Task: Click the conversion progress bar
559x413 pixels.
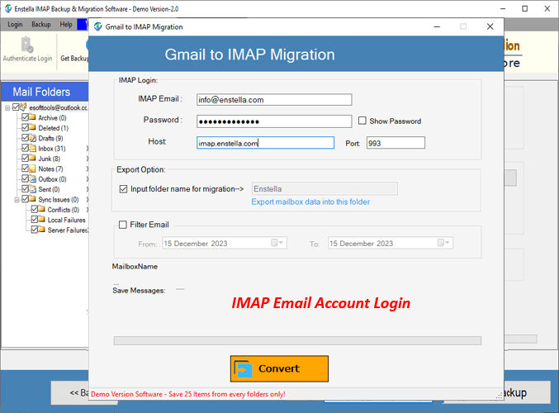Action: [297, 340]
